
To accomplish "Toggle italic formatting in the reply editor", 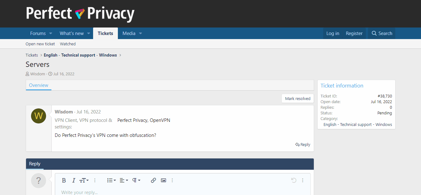I will pyautogui.click(x=74, y=180).
